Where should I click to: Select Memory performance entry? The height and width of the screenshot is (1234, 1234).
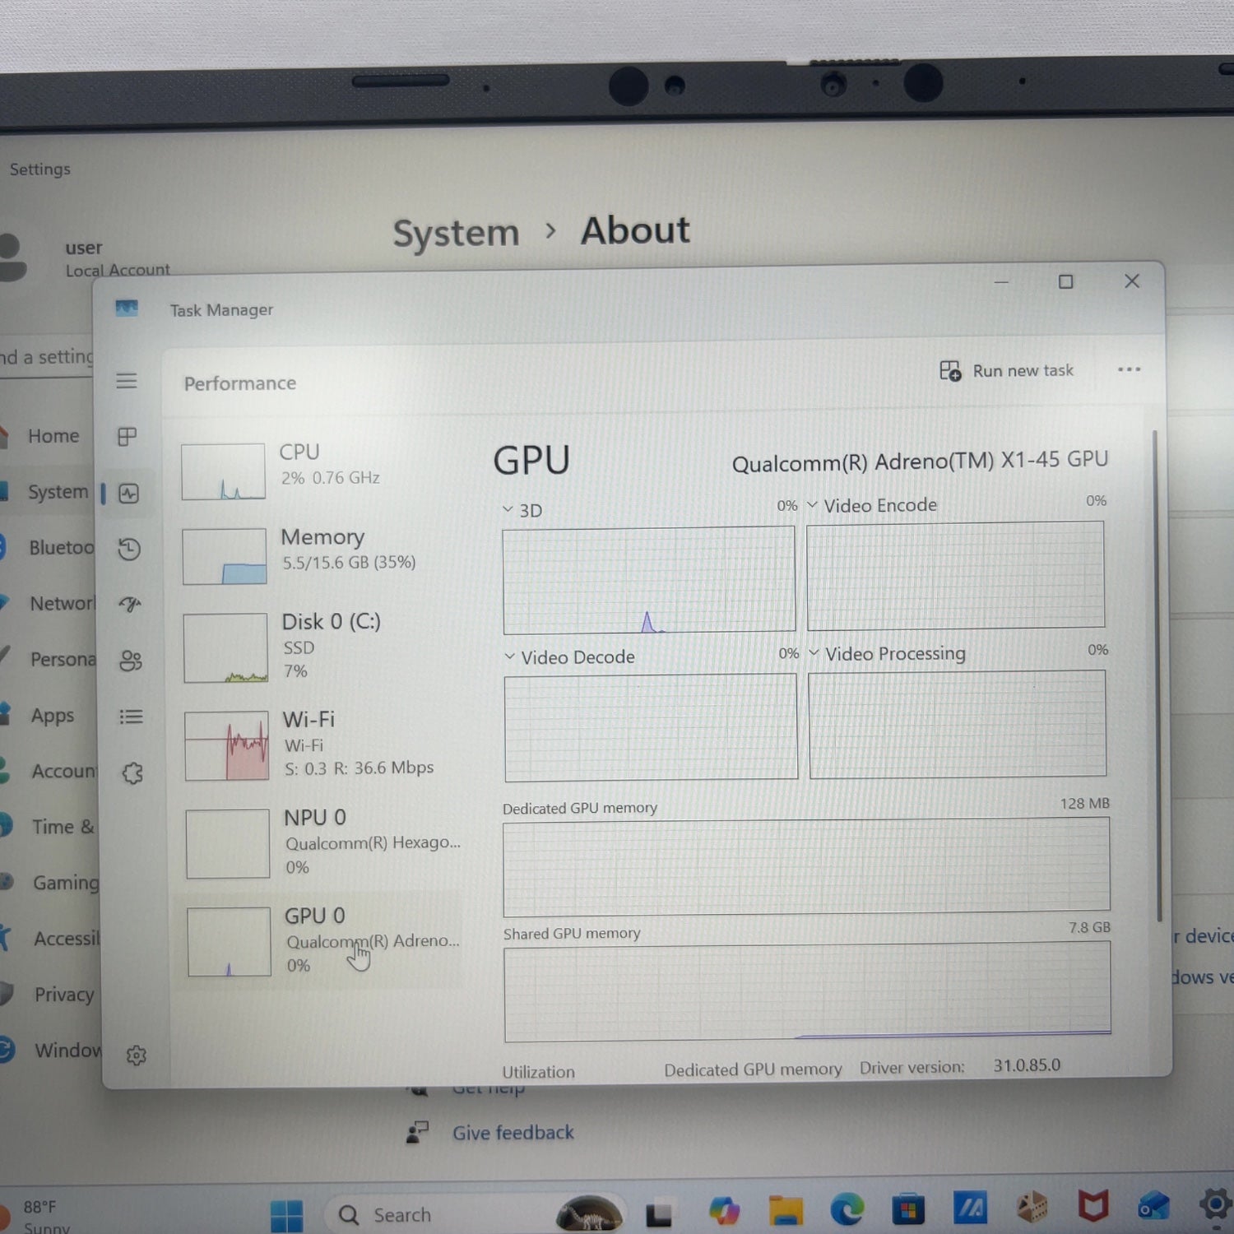(321, 555)
